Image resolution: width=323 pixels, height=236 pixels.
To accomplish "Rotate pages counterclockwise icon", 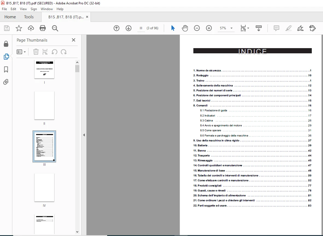I will coord(54,52).
